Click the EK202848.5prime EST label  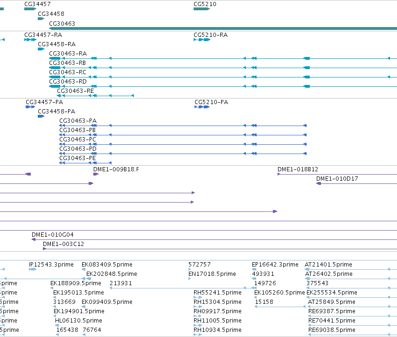[x=111, y=274]
